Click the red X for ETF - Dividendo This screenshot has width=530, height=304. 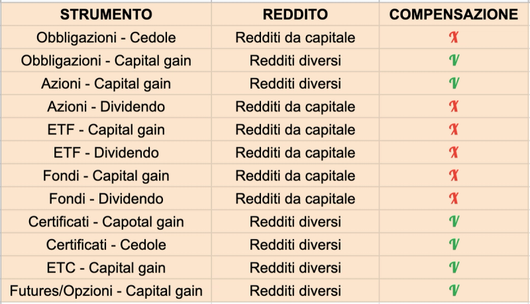pyautogui.click(x=454, y=153)
